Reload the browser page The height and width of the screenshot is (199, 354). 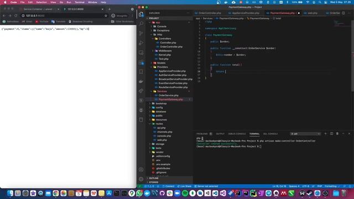(x=16, y=15)
